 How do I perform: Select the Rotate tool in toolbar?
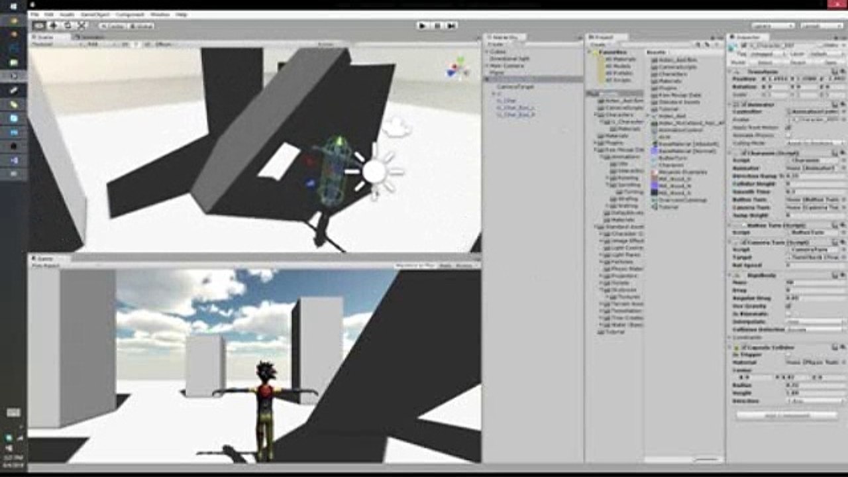pos(68,25)
